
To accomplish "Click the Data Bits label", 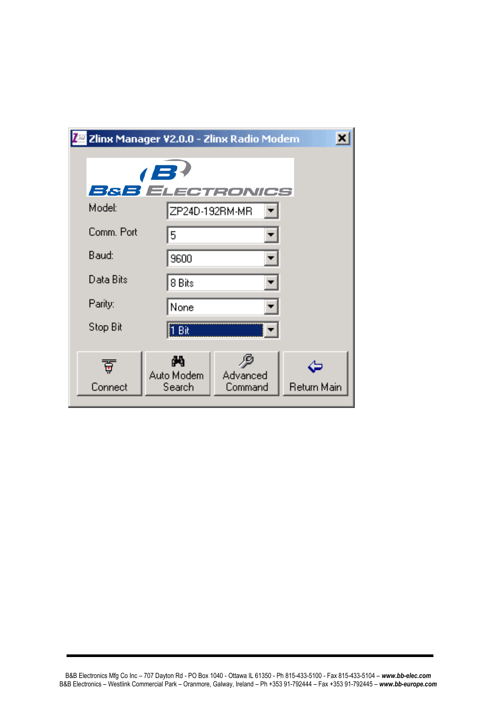I will click(108, 279).
